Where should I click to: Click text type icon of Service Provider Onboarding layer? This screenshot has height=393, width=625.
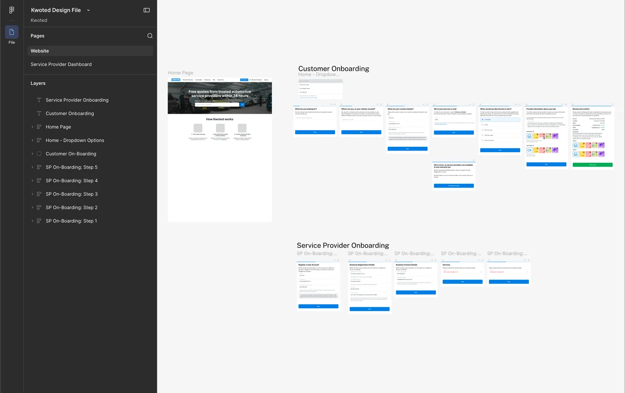pos(39,100)
